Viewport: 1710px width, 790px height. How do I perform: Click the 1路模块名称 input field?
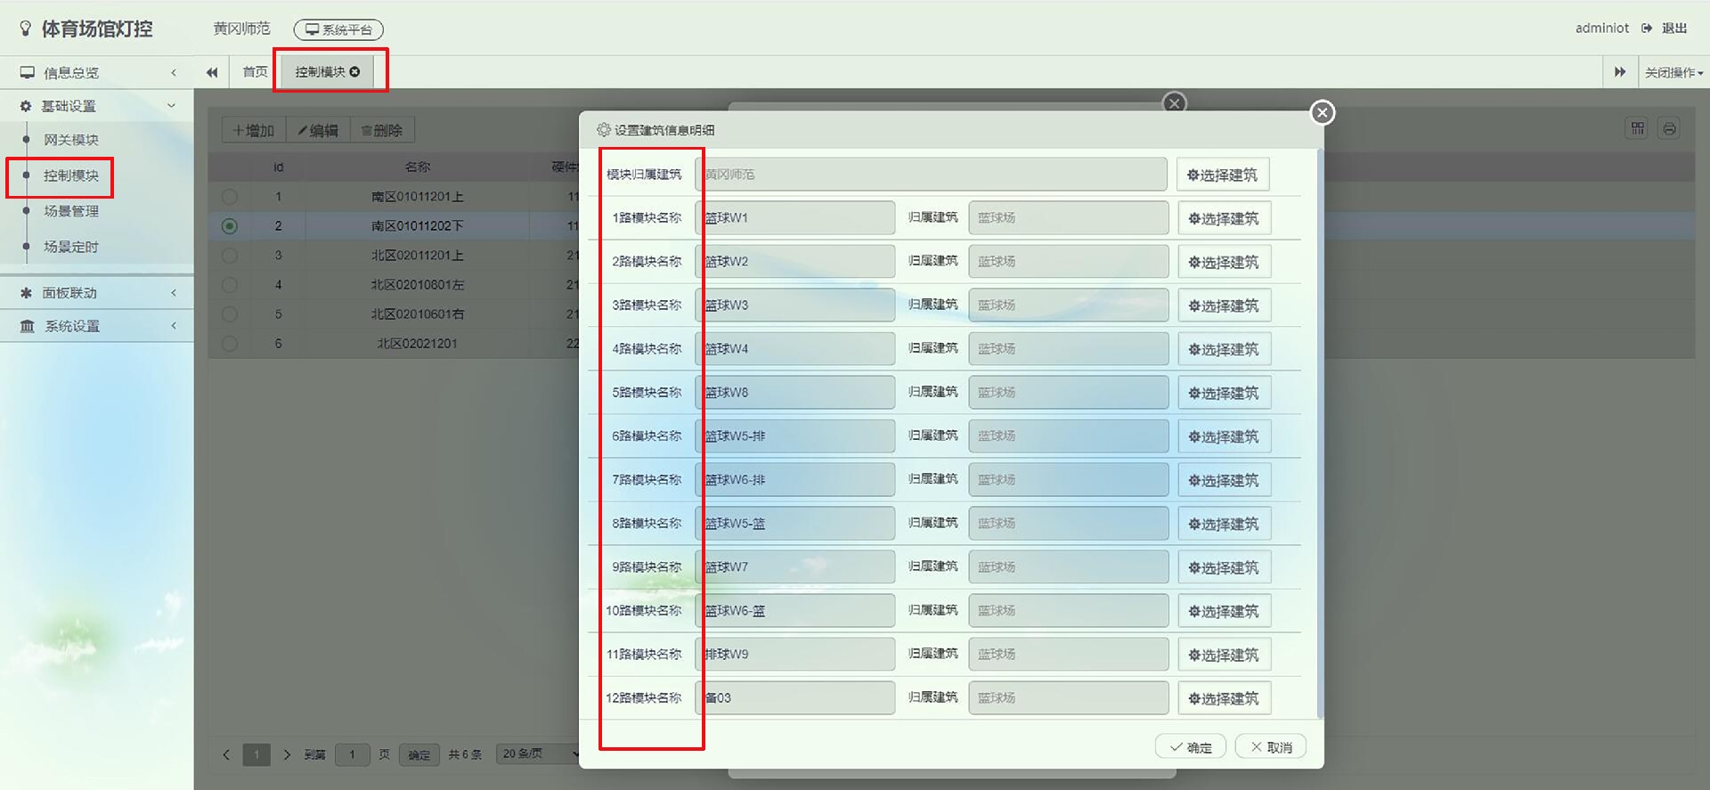794,218
